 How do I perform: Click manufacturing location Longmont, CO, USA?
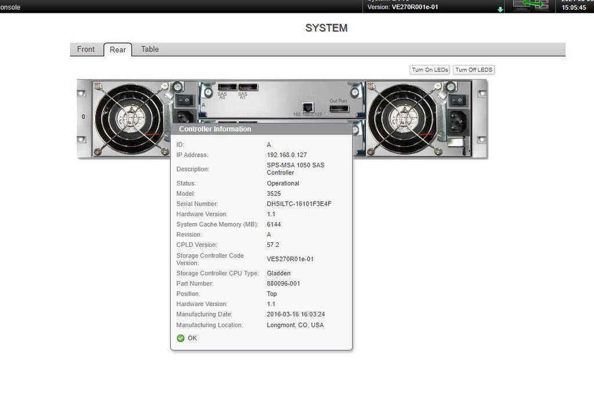click(295, 325)
